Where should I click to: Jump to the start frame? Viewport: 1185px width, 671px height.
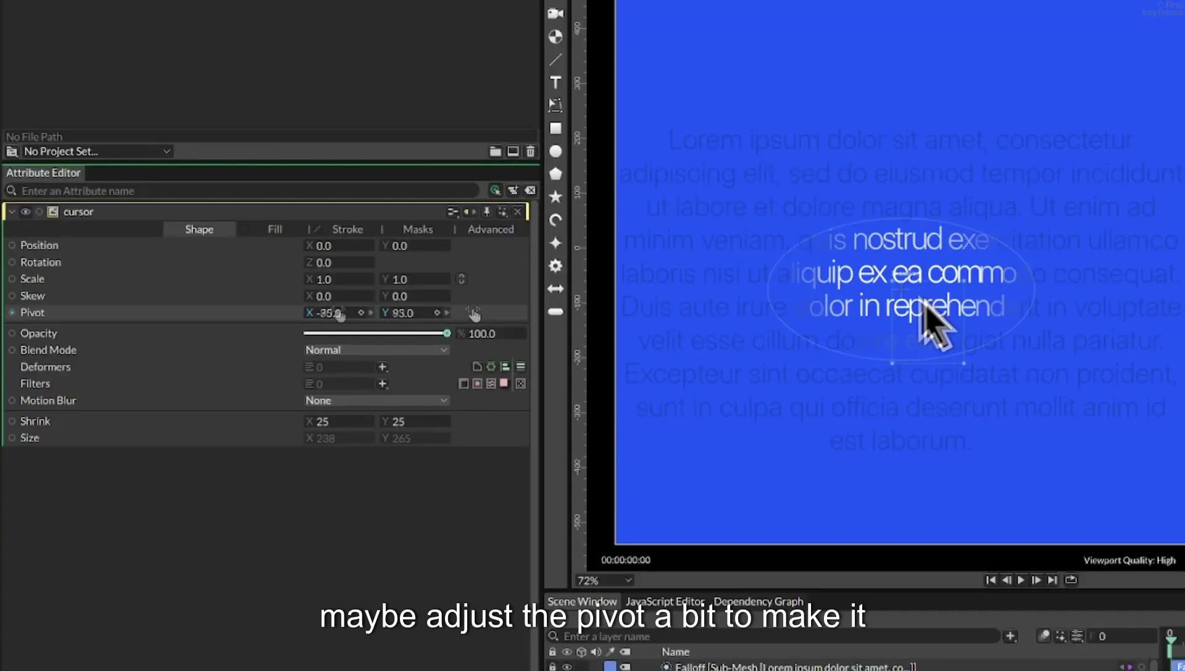click(991, 580)
